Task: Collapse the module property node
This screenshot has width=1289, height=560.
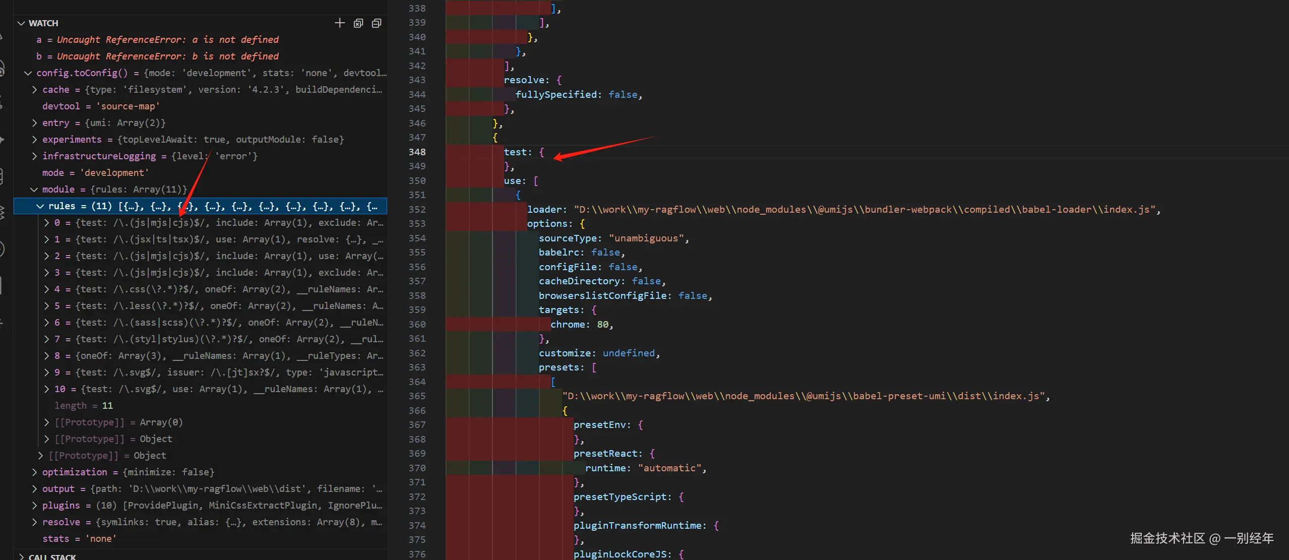Action: click(34, 190)
